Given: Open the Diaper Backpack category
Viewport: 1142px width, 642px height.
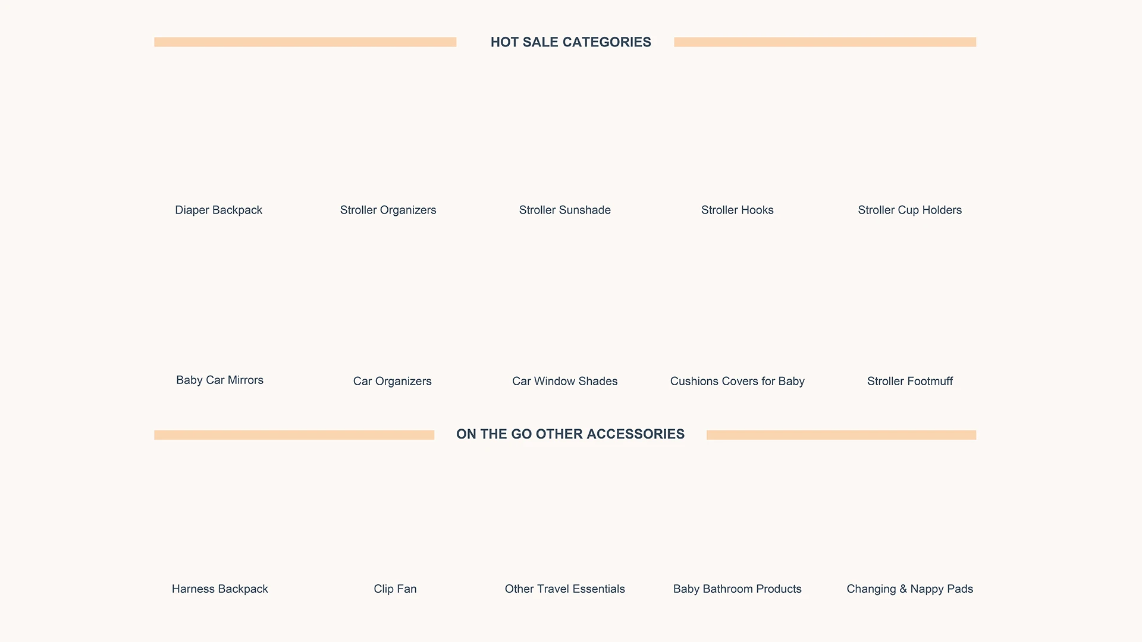Looking at the screenshot, I should click(218, 210).
